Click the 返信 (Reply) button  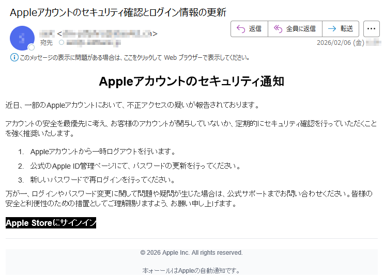(x=249, y=29)
